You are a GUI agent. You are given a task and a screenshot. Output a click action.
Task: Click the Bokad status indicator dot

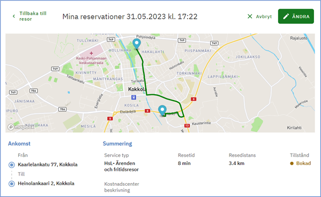[x=292, y=163]
